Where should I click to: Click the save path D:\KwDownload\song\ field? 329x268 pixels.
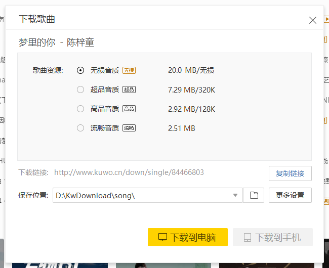(x=147, y=195)
